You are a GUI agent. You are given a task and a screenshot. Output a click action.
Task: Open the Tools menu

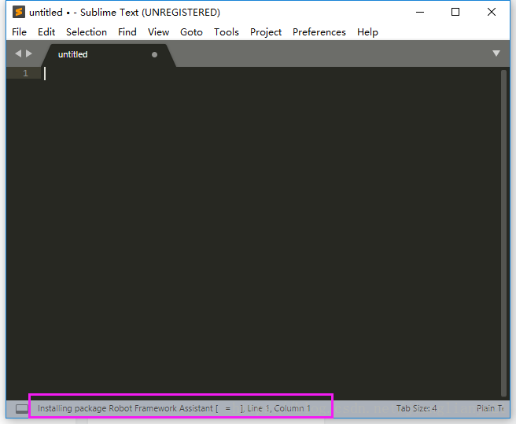(x=227, y=32)
